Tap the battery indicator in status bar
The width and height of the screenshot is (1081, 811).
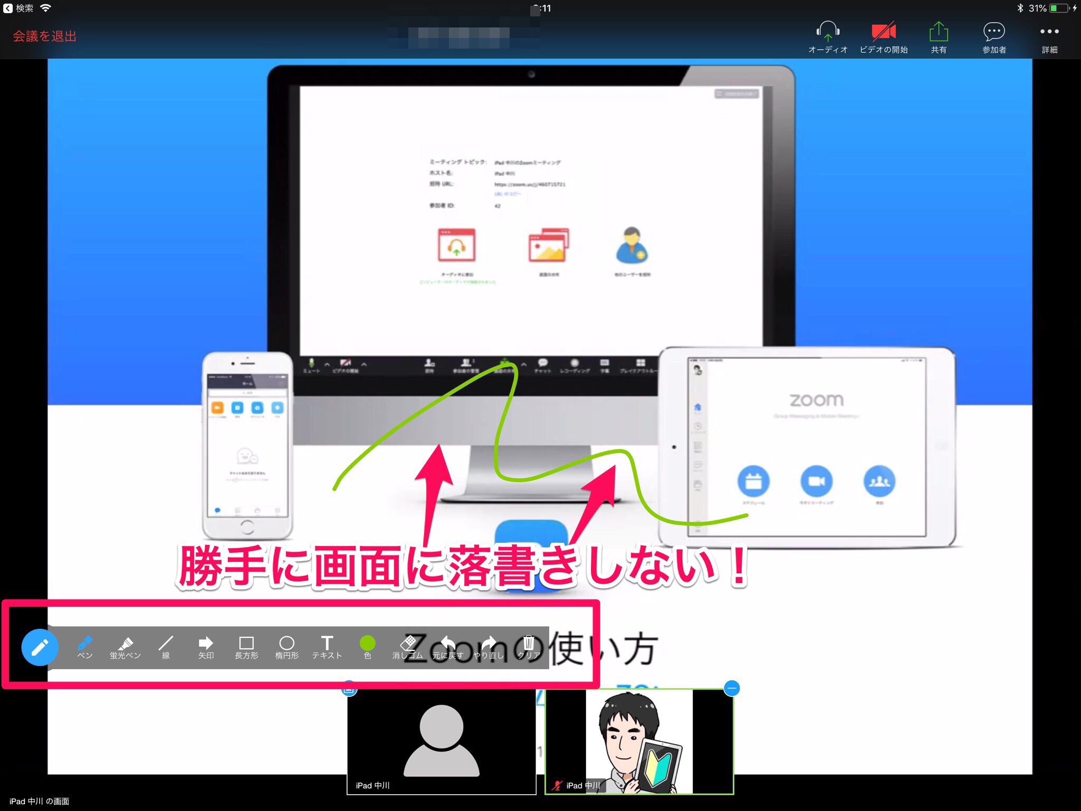1060,8
